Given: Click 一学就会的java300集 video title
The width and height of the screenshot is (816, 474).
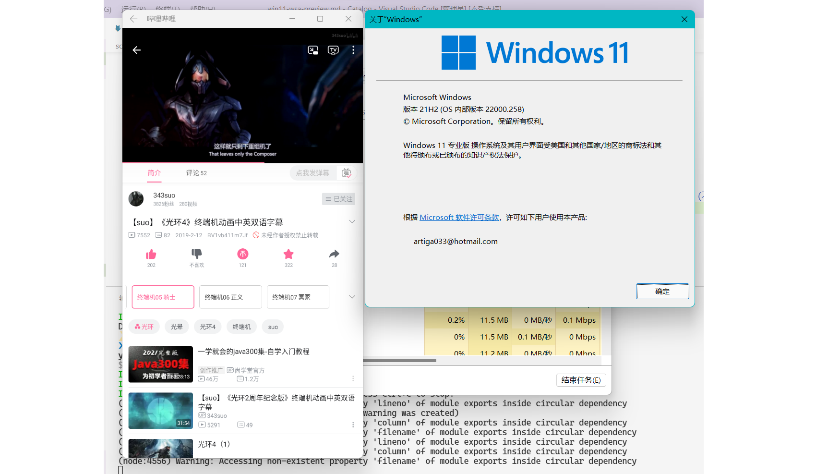Looking at the screenshot, I should point(254,352).
